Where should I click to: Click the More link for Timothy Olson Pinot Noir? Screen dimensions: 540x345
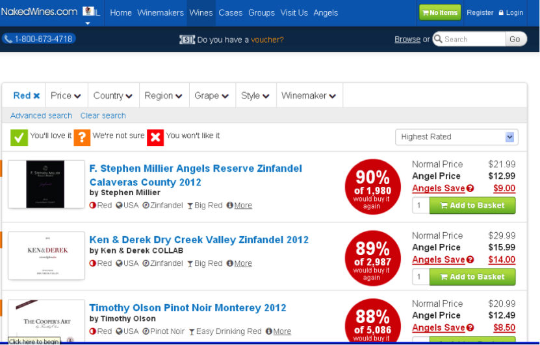[x=282, y=331]
